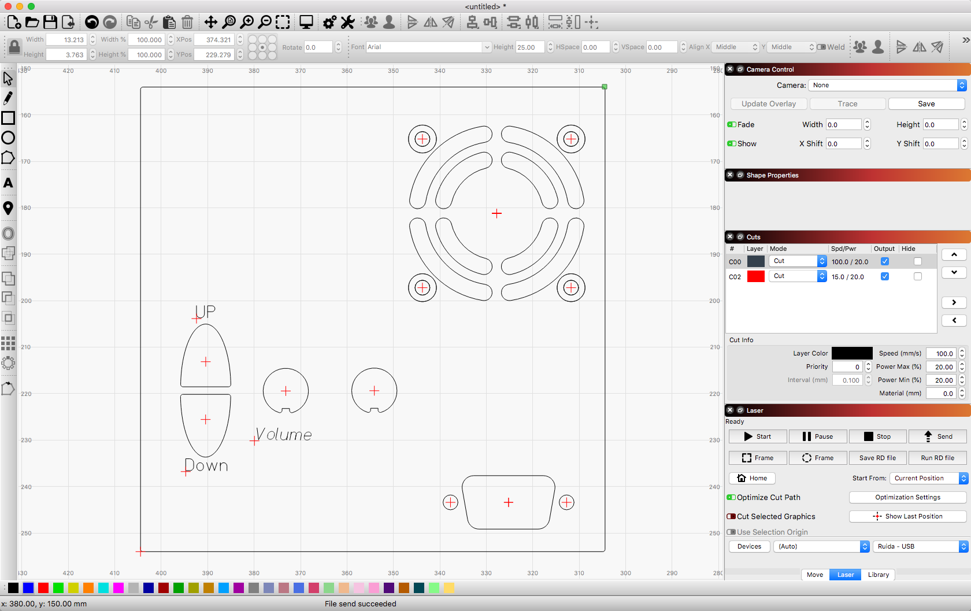Click Save RD file button
This screenshot has width=971, height=611.
(x=878, y=458)
